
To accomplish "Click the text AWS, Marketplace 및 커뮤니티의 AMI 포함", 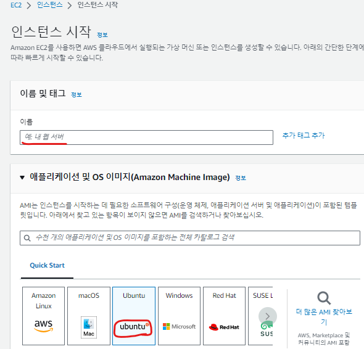I will [x=324, y=339].
